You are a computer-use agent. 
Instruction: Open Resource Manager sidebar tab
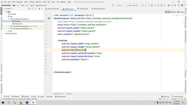(1, 23)
